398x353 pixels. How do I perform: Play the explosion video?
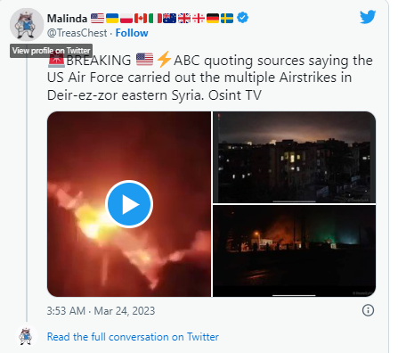(129, 204)
